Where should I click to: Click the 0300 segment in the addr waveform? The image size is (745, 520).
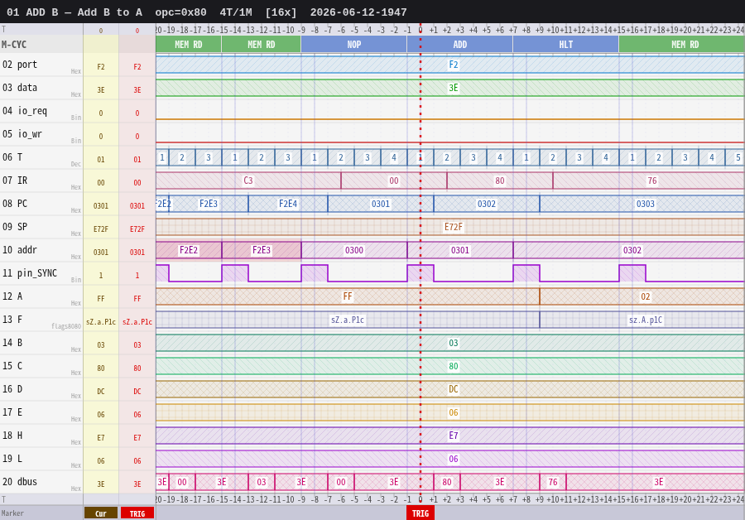coord(354,250)
